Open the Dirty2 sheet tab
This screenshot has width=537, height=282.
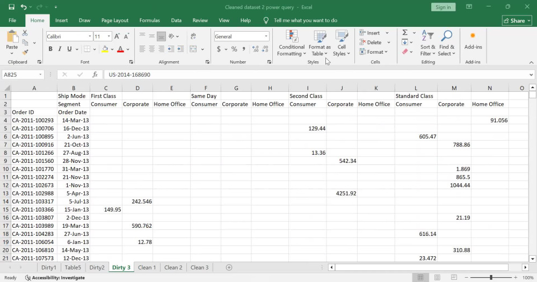pyautogui.click(x=97, y=267)
